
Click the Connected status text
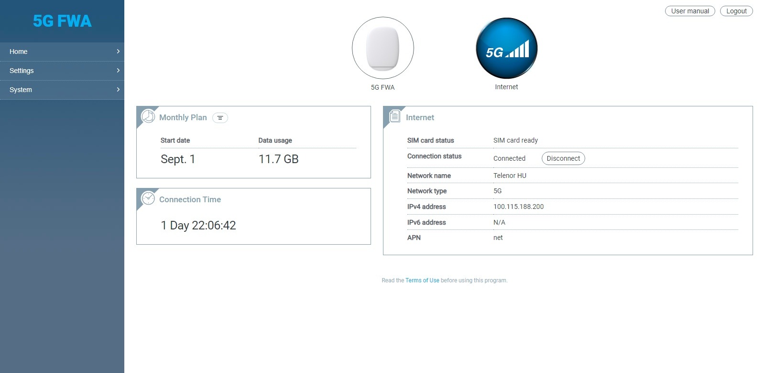509,158
